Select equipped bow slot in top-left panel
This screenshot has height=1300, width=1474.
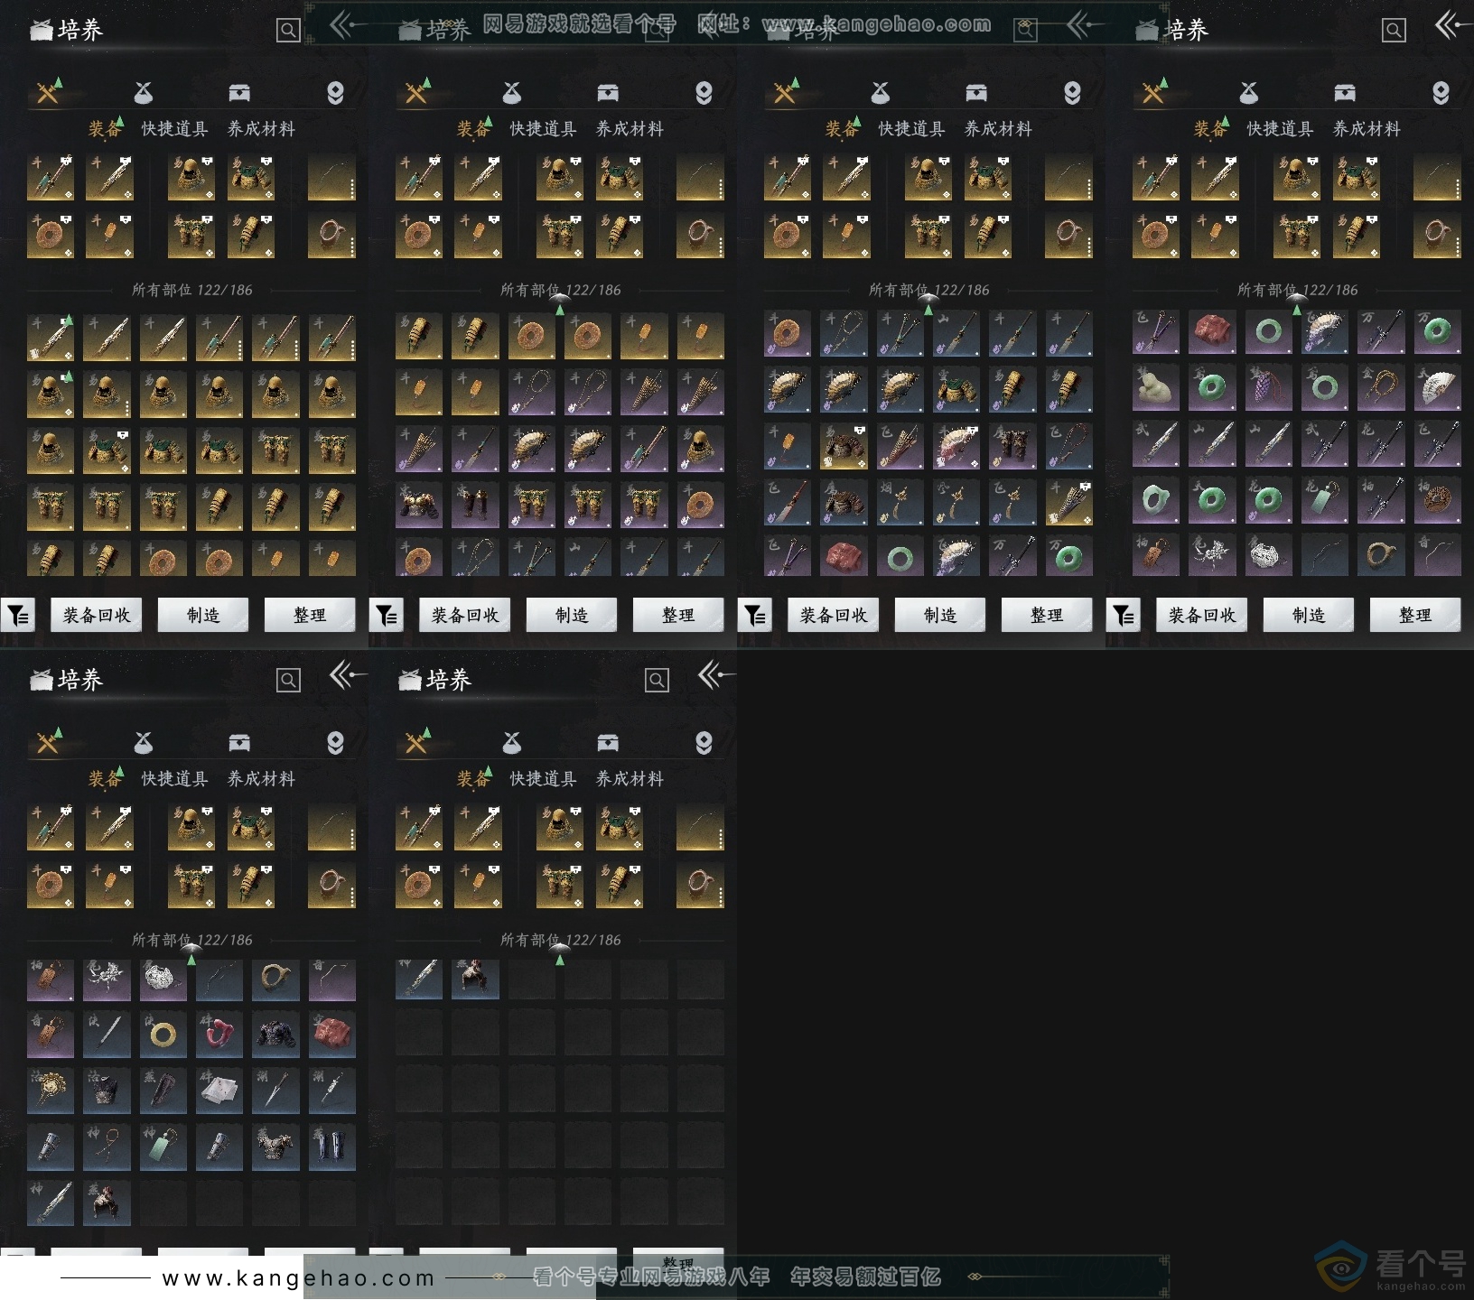[x=331, y=177]
